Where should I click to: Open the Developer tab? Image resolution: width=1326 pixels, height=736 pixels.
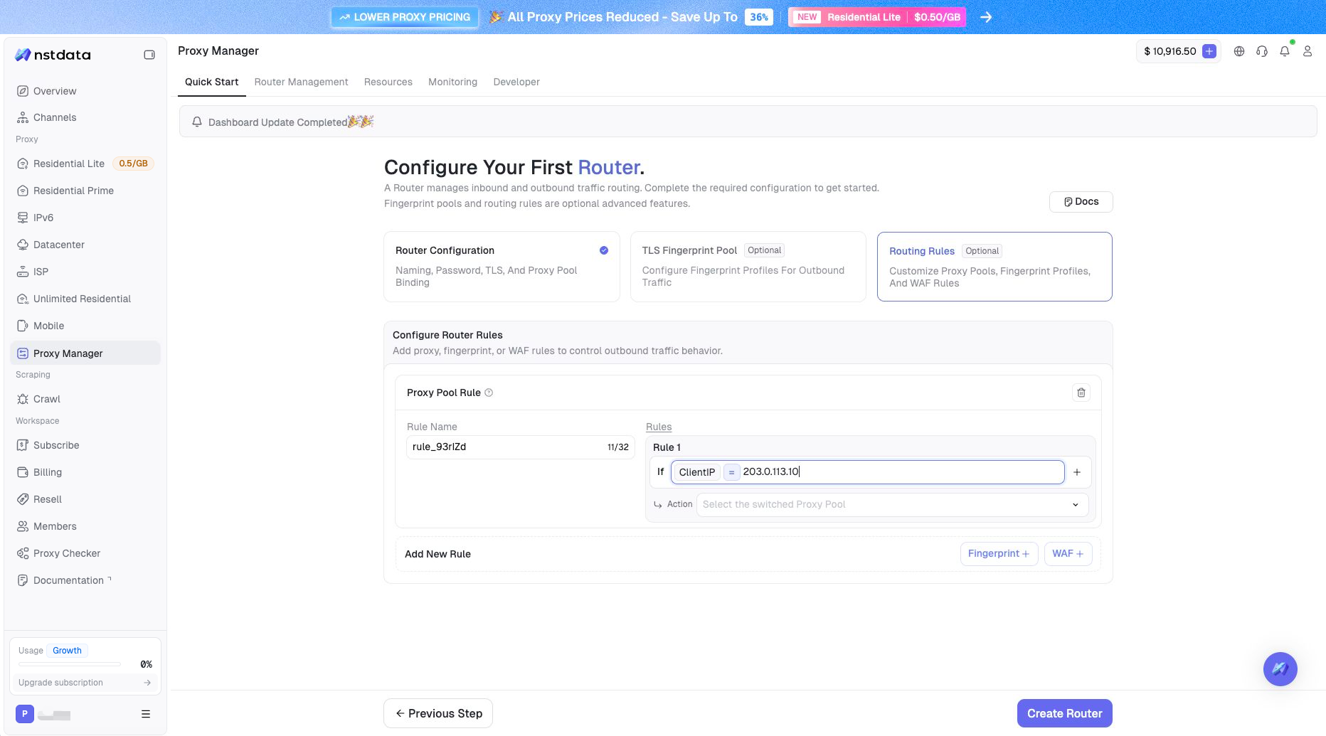pos(516,82)
